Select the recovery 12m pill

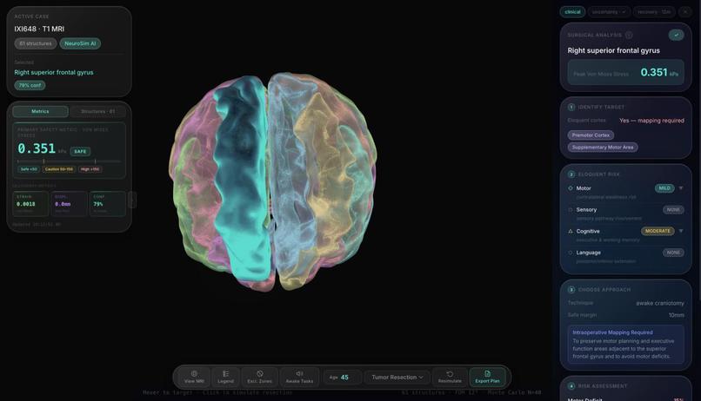(x=654, y=12)
